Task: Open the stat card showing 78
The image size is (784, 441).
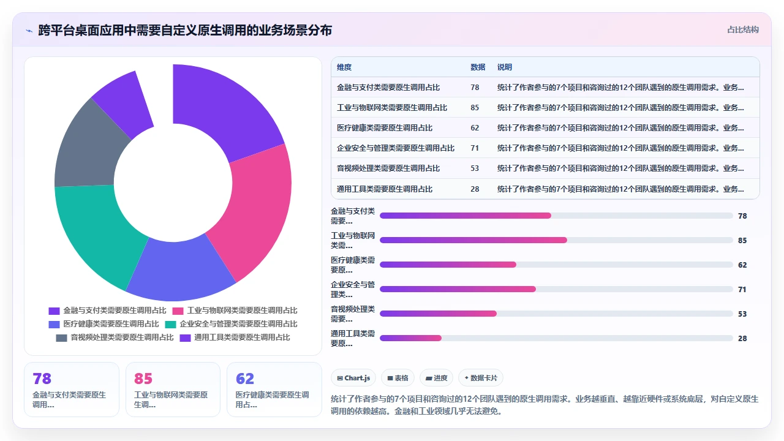Action: click(72, 390)
